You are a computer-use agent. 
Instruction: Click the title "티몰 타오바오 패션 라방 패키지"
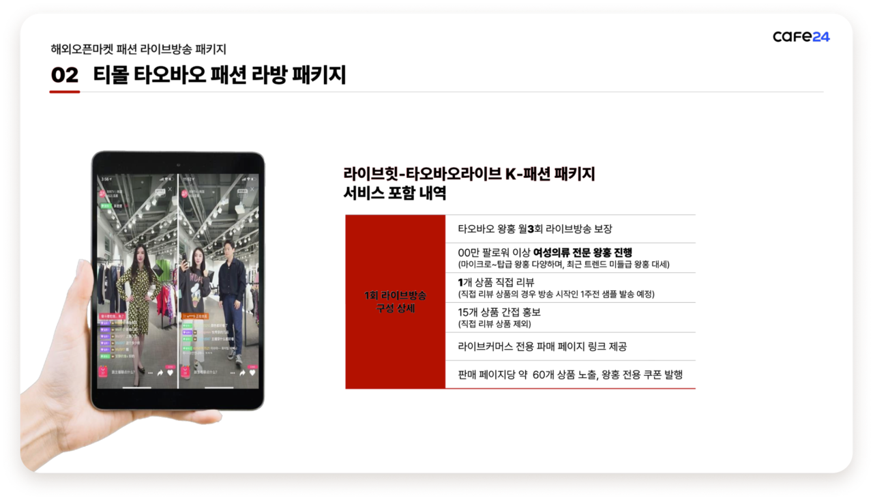pos(220,74)
